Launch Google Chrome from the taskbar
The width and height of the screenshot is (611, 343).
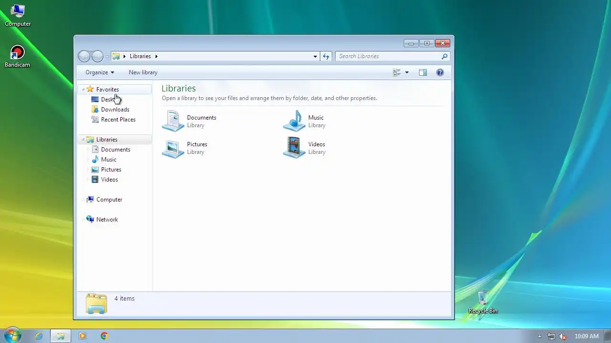(104, 336)
